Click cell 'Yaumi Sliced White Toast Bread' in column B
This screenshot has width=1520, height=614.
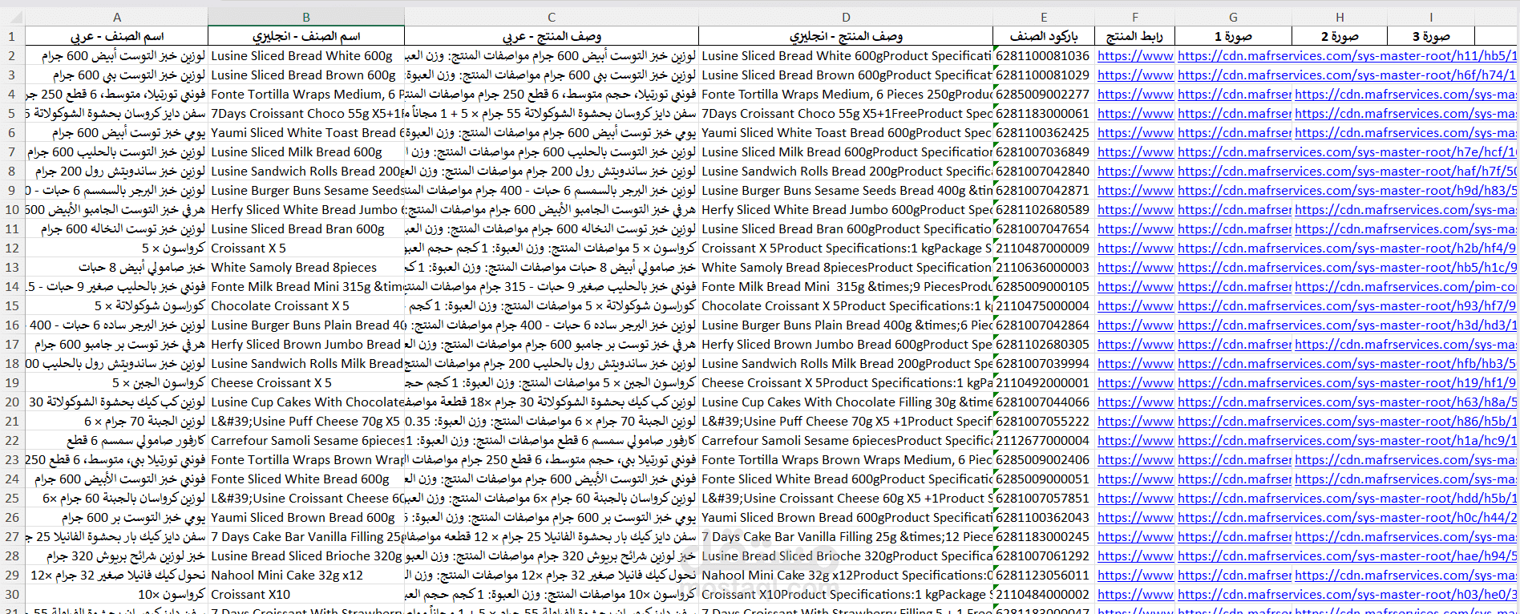pyautogui.click(x=306, y=132)
